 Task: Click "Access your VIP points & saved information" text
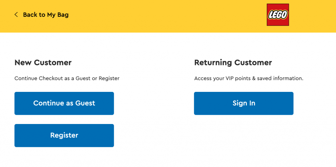[249, 78]
